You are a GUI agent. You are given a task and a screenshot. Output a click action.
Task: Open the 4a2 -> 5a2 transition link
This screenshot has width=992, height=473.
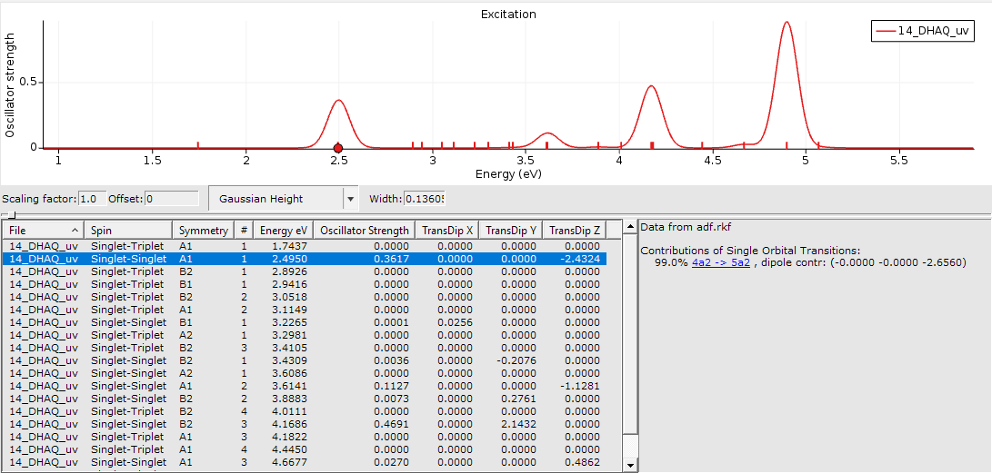click(721, 262)
